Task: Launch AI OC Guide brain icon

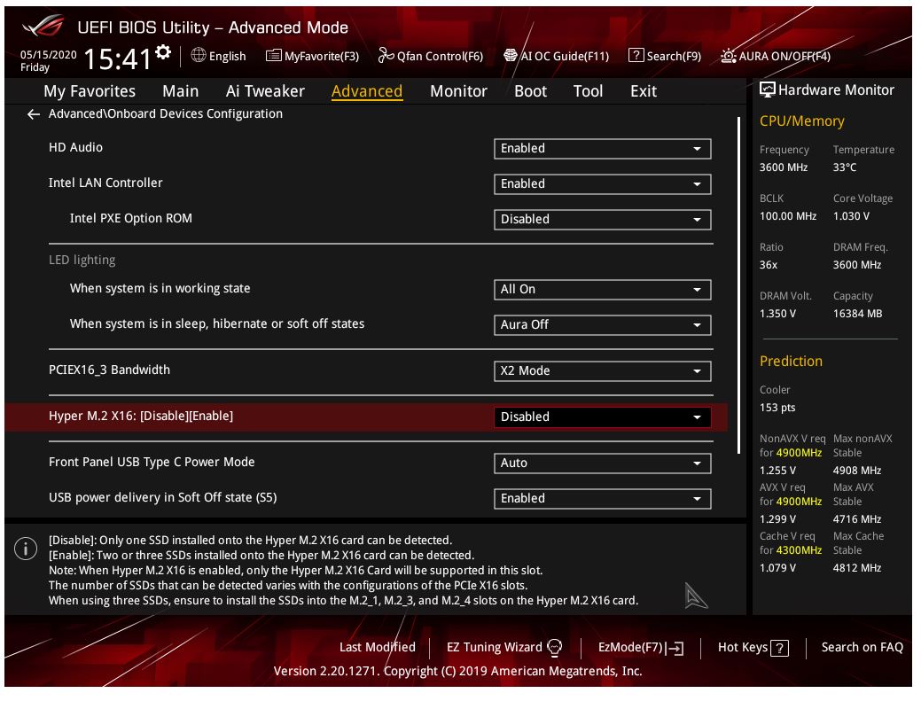Action: click(x=511, y=56)
